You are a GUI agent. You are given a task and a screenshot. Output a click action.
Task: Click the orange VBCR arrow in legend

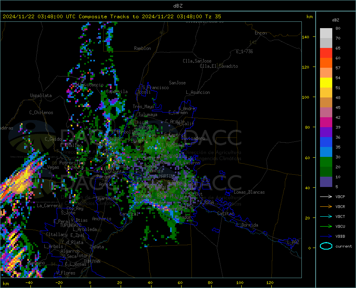click(x=326, y=206)
